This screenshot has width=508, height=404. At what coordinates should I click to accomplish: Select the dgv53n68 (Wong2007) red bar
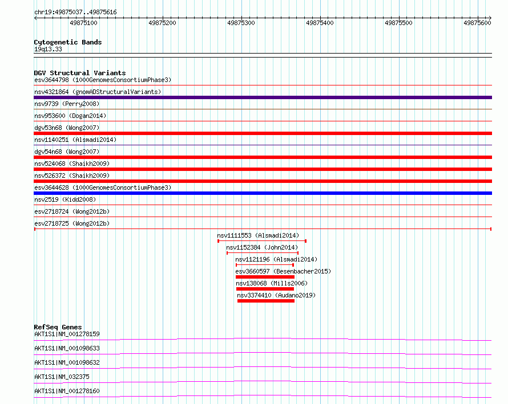263,133
